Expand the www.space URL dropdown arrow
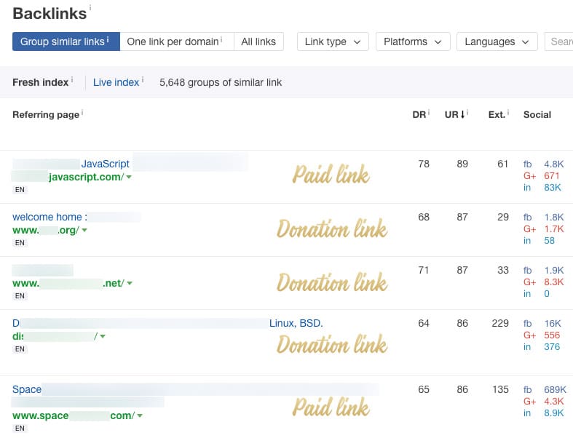The image size is (573, 438). click(x=140, y=415)
